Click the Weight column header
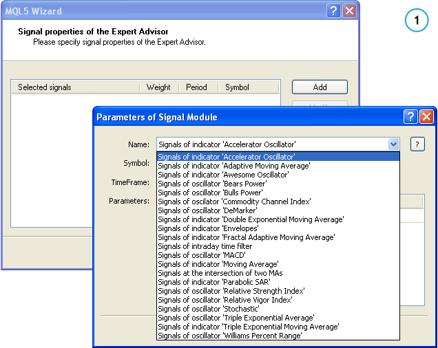Image resolution: width=438 pixels, height=348 pixels. coord(159,87)
